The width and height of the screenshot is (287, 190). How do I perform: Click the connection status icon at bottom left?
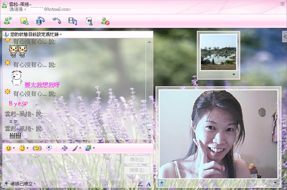6,183
